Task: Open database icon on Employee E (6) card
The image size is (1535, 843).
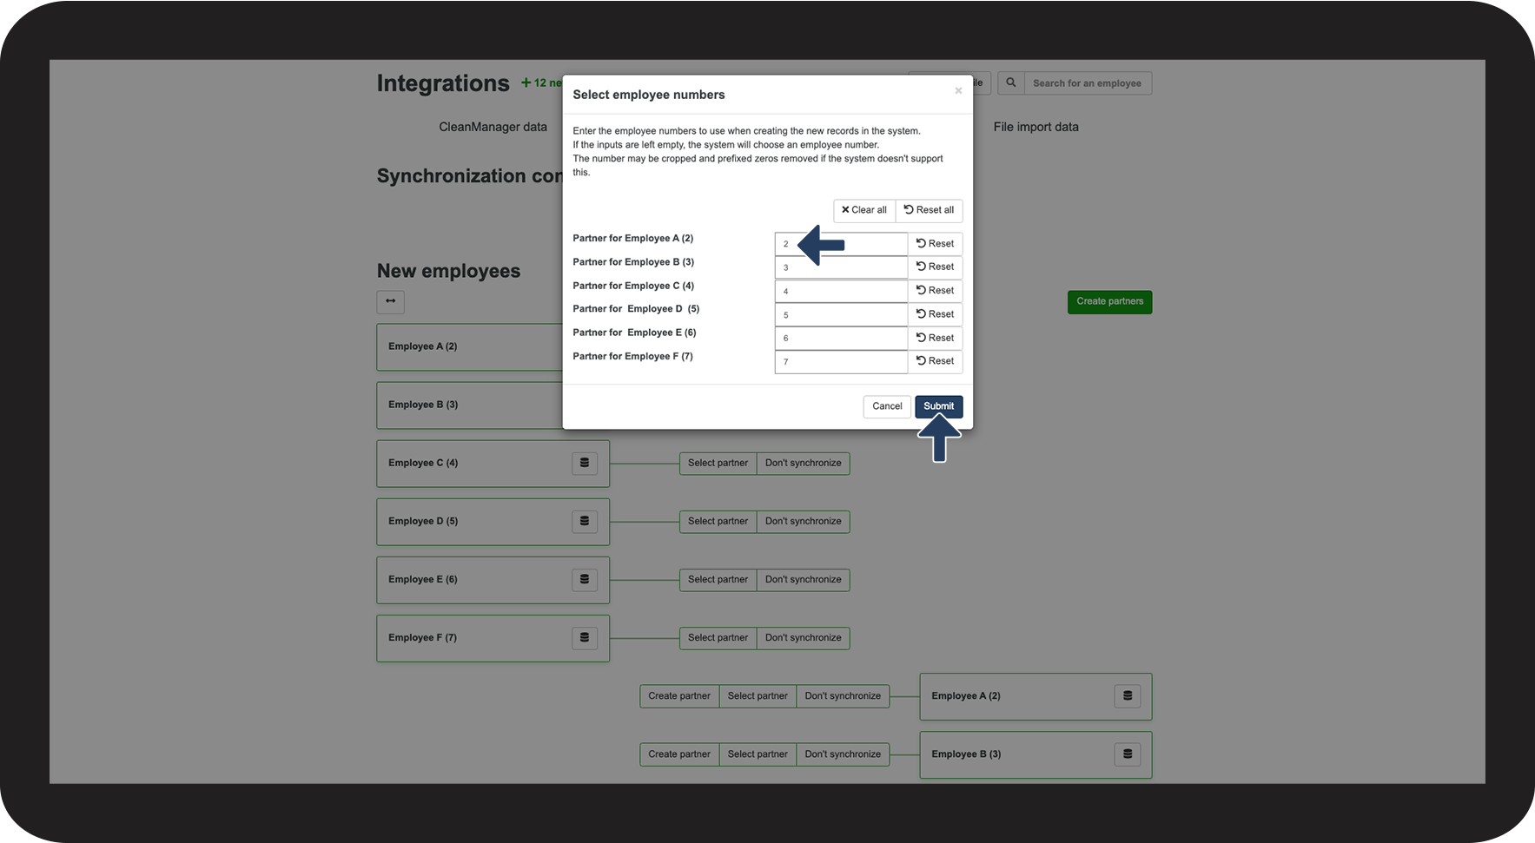Action: pos(585,580)
